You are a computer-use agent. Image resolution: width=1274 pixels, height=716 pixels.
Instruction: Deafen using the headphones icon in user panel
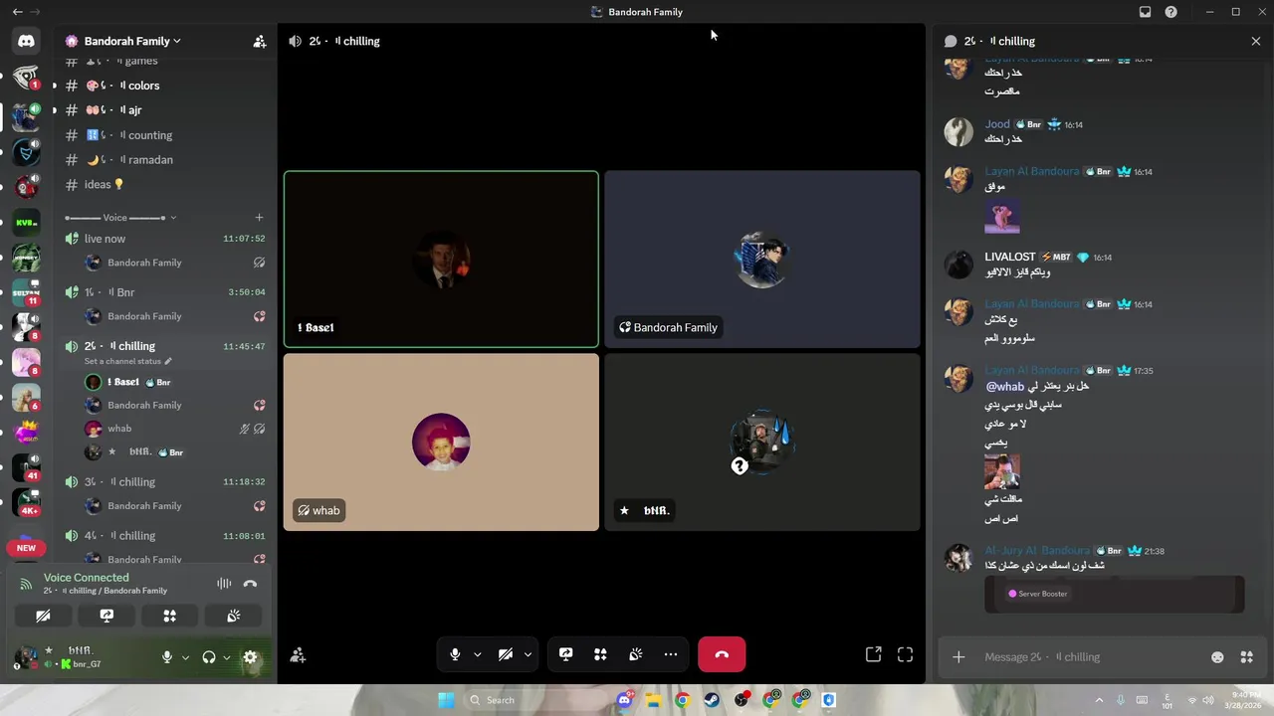click(209, 657)
